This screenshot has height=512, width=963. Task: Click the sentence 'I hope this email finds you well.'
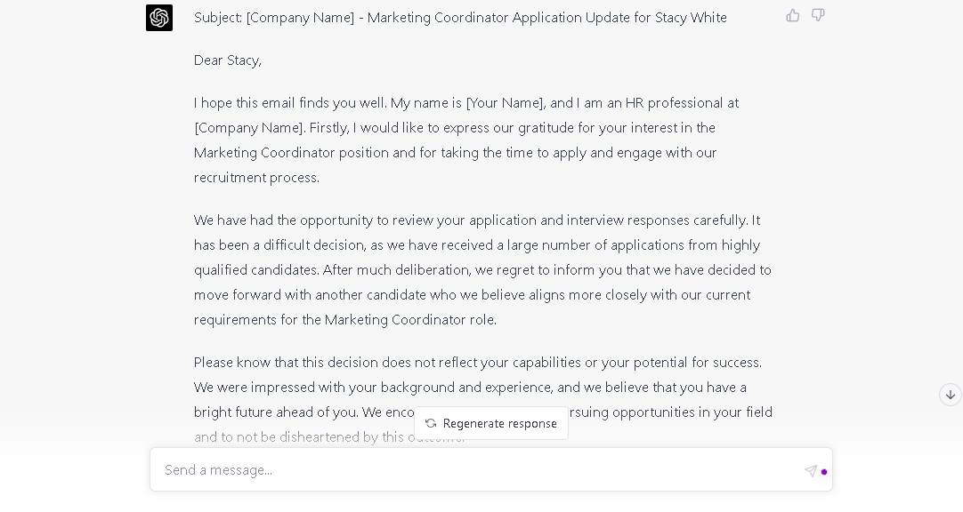click(290, 103)
